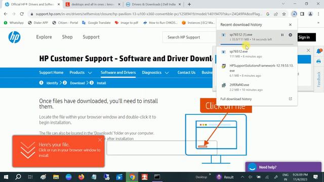
Task: Switch to the Dell Drivers & Downloads tab
Action: pos(153,5)
